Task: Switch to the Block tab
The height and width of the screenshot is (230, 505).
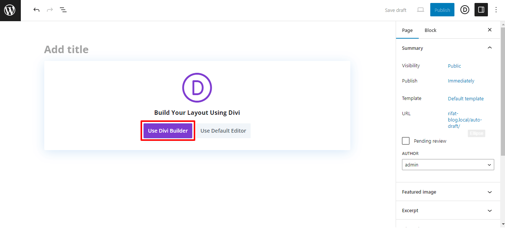Action: pos(430,30)
